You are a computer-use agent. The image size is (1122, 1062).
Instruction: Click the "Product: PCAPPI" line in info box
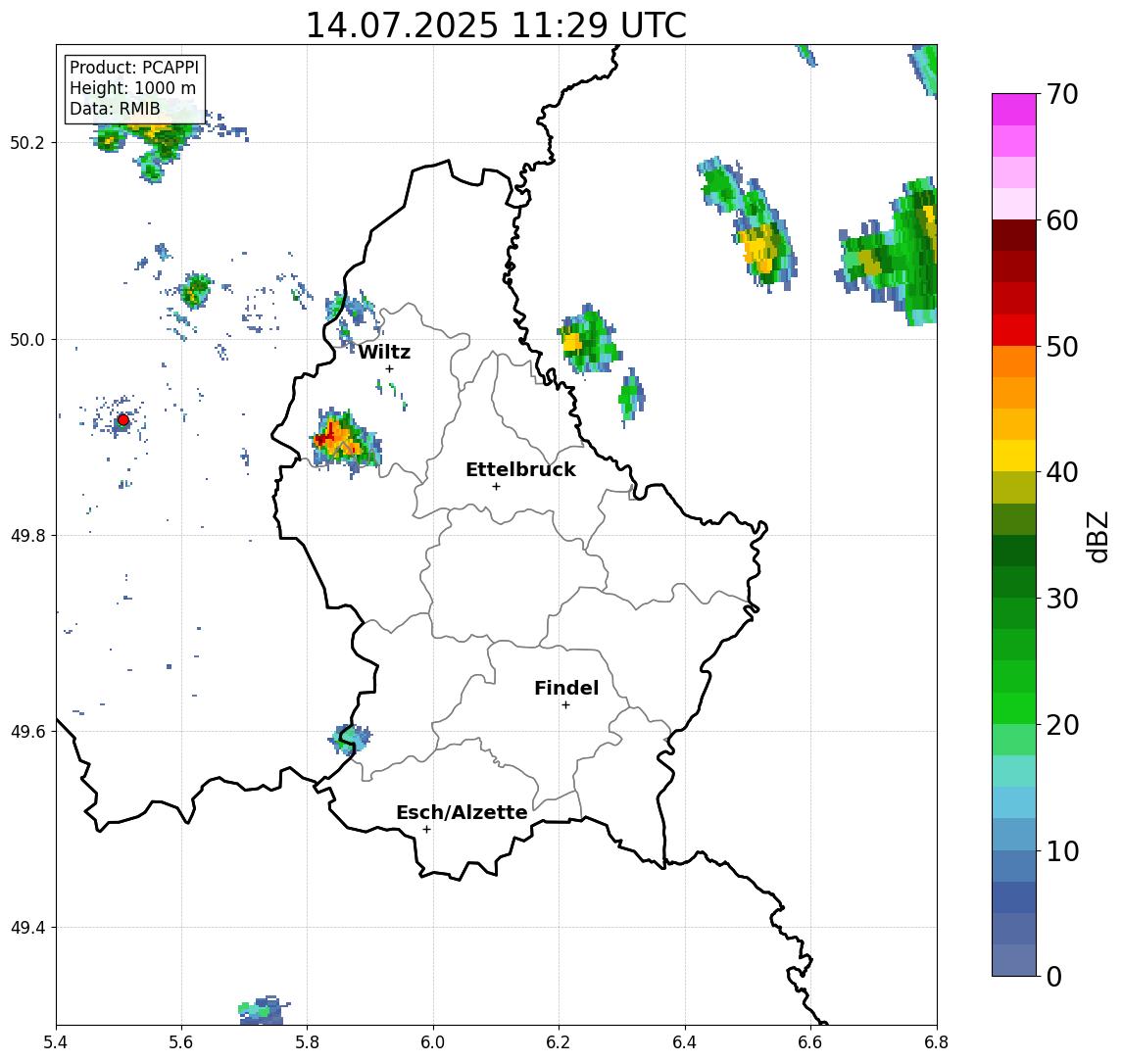[134, 68]
